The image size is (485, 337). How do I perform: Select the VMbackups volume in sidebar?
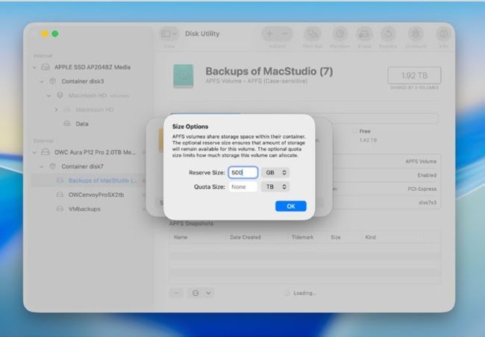pyautogui.click(x=78, y=209)
